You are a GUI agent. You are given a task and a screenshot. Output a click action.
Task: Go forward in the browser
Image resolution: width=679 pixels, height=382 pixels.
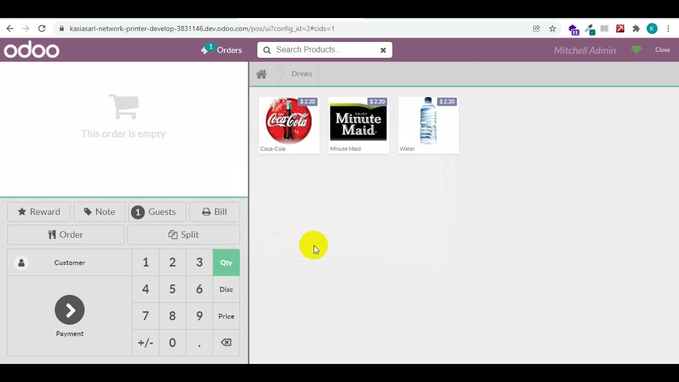(x=25, y=29)
